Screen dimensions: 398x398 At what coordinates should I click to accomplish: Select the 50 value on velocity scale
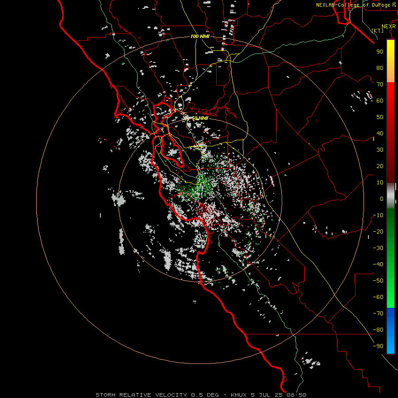point(380,117)
